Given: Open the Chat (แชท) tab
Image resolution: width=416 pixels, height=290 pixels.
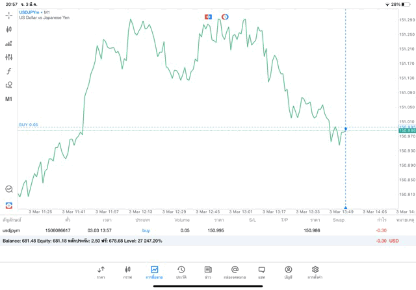Looking at the screenshot, I should click(x=261, y=272).
